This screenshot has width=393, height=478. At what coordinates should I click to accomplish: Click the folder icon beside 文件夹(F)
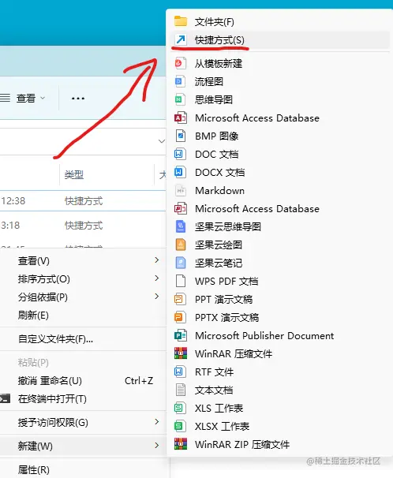coord(181,21)
